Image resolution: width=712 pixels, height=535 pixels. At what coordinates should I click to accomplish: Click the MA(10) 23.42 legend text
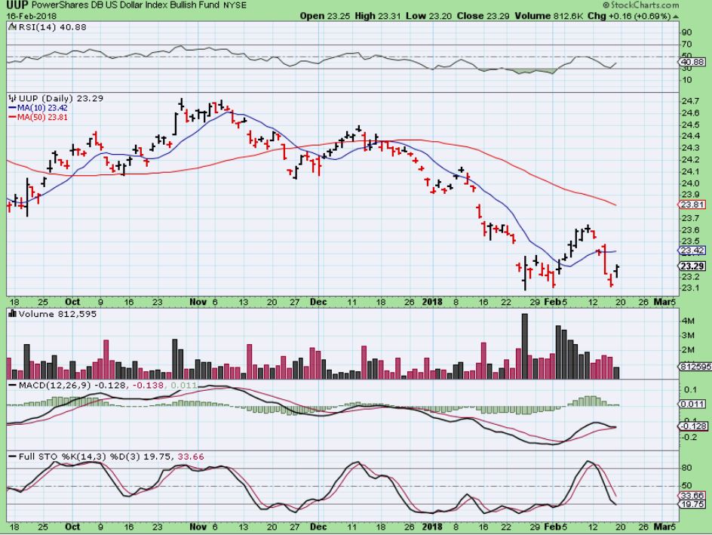tap(42, 108)
